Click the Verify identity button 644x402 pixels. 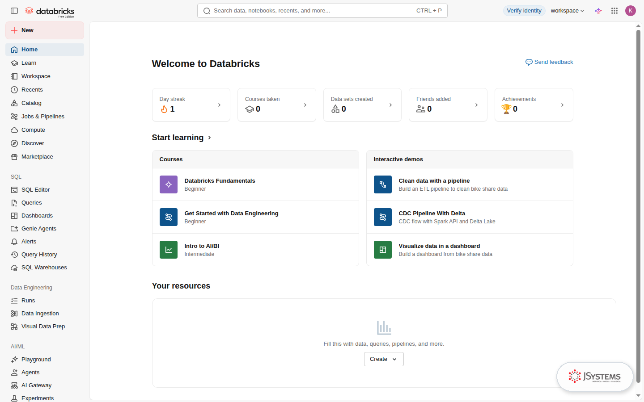[x=524, y=11]
